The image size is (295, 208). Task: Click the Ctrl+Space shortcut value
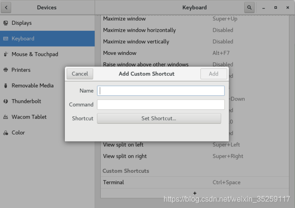click(x=226, y=182)
